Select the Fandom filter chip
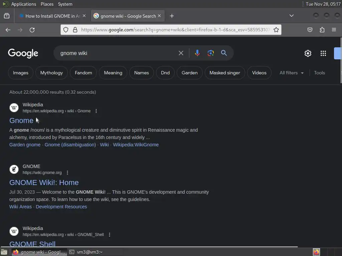This screenshot has height=256, width=342. 83,73
